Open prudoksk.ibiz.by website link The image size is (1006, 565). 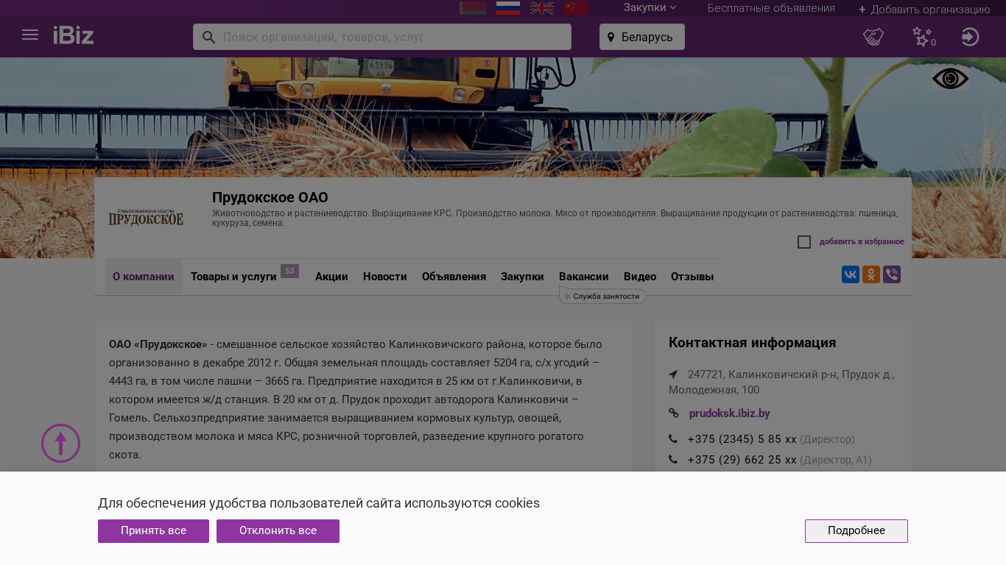point(729,413)
